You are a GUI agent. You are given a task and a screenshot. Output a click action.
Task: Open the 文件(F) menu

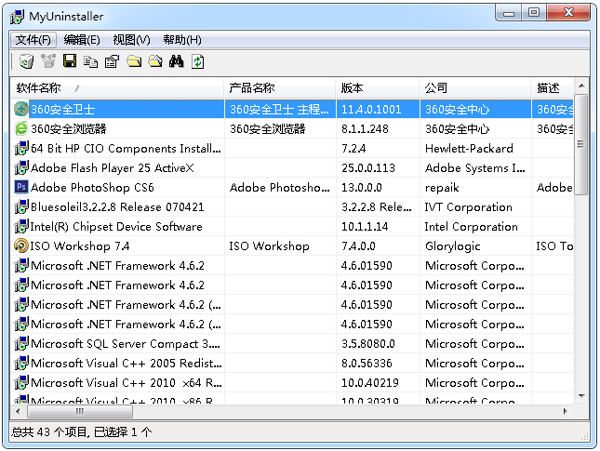[x=33, y=39]
